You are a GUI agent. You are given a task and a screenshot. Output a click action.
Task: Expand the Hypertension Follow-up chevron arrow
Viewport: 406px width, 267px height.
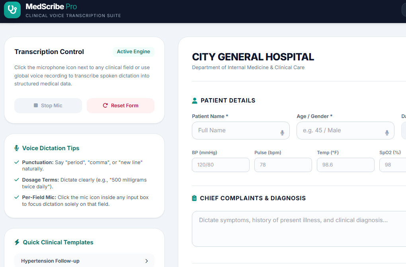point(146,261)
